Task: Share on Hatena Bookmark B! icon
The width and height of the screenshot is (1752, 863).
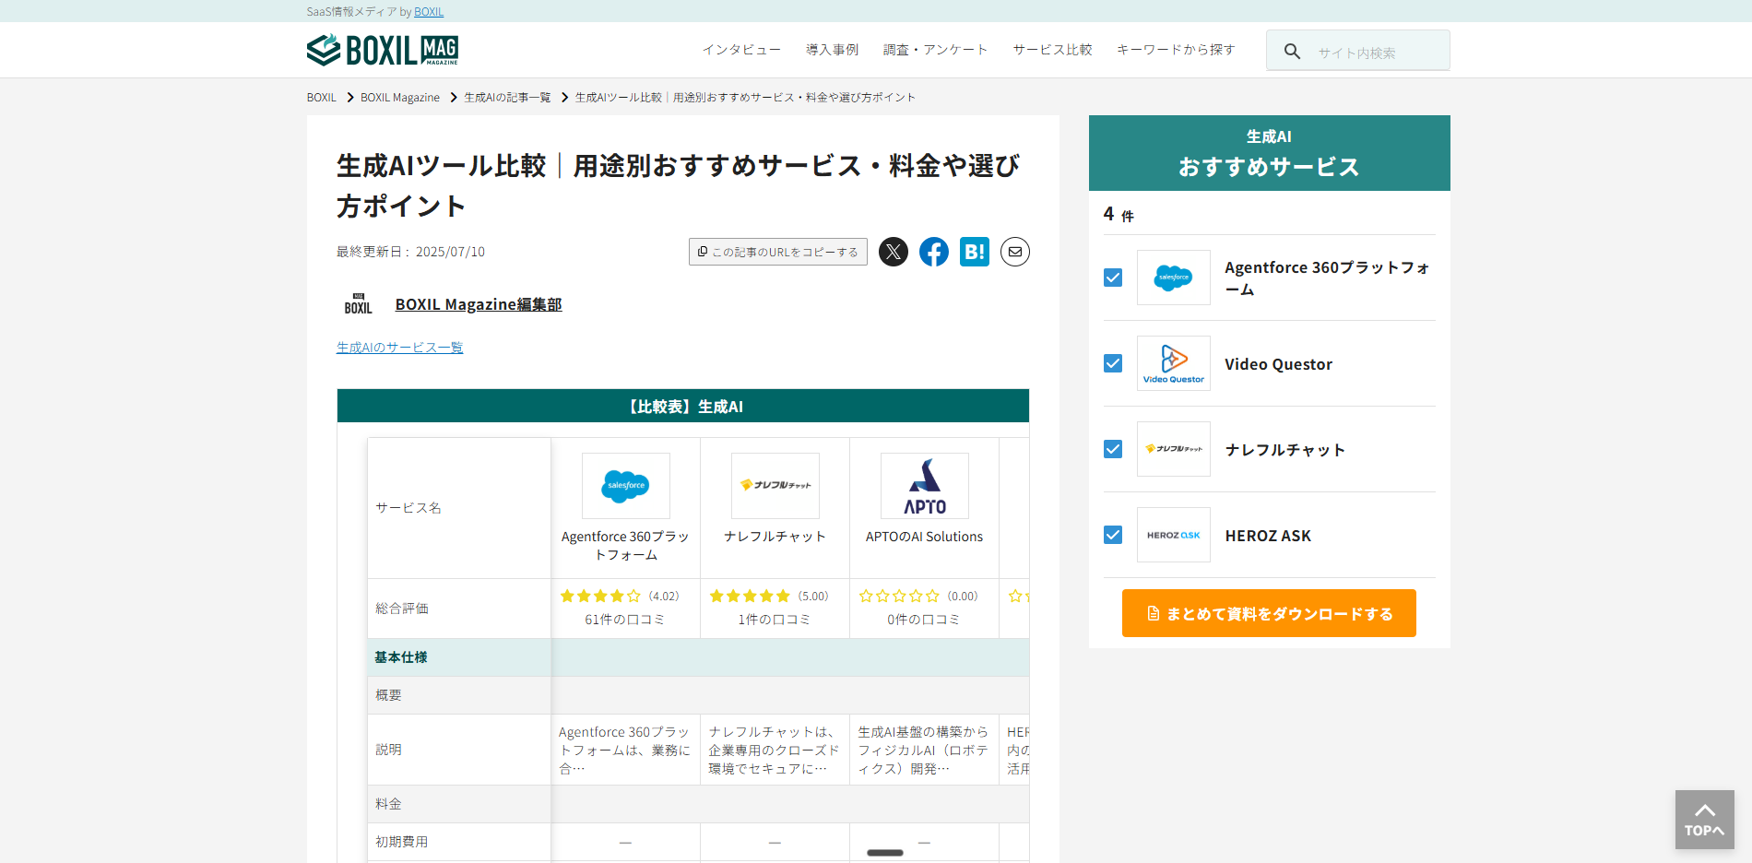Action: click(975, 252)
